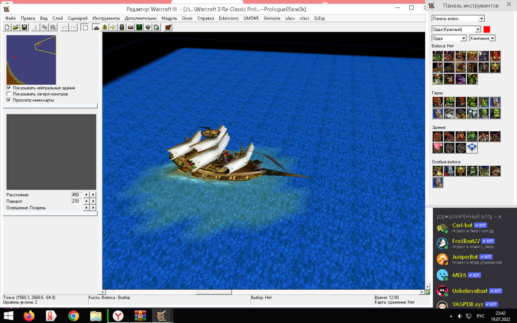Activate the dashed-rectangle selection brush
The image size is (517, 323).
click(x=85, y=27)
